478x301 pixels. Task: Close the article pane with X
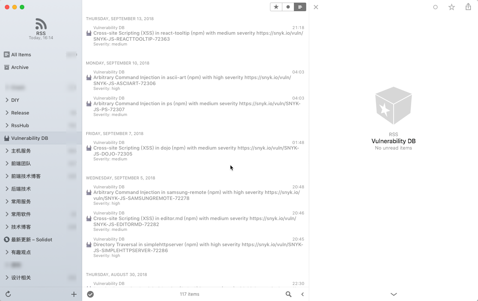pos(316,7)
